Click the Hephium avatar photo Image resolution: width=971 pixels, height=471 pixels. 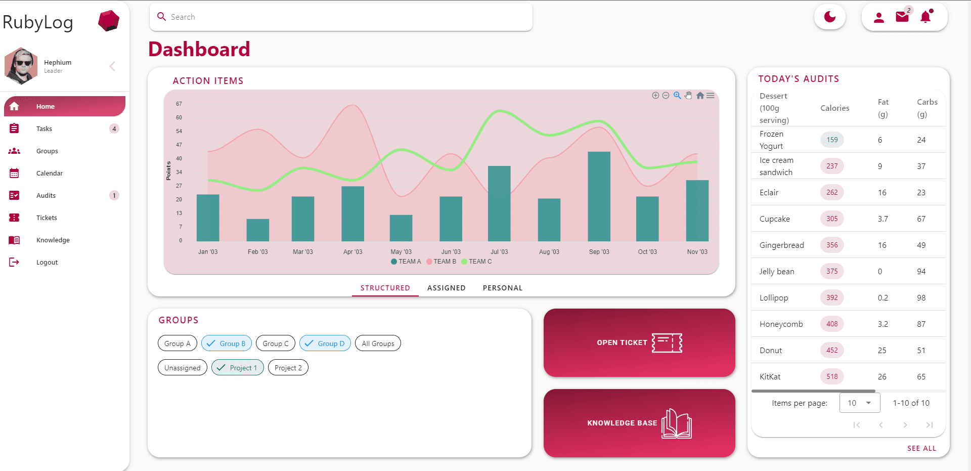[x=21, y=66]
